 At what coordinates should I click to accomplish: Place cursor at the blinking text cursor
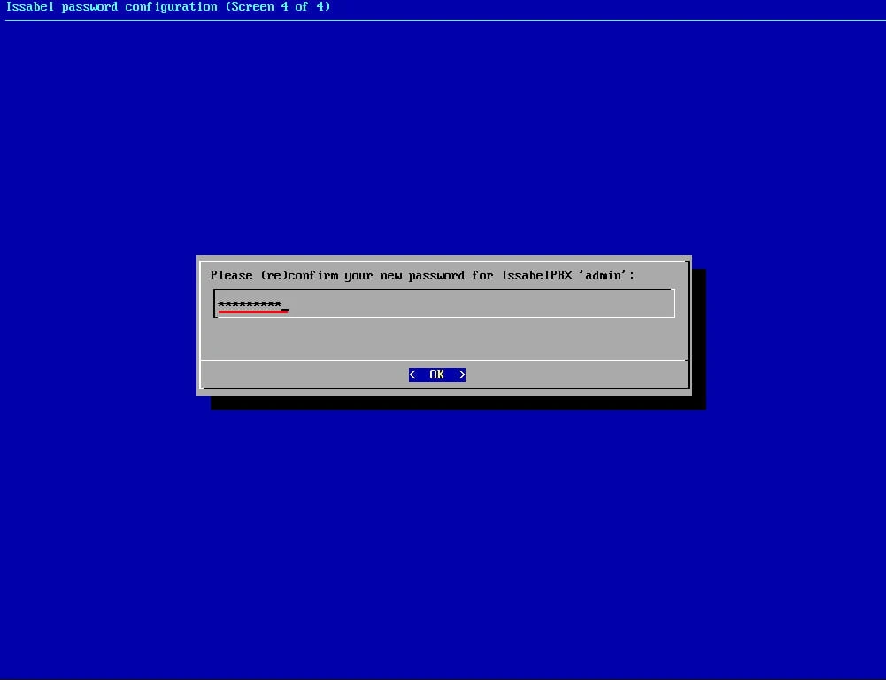pyautogui.click(x=285, y=309)
